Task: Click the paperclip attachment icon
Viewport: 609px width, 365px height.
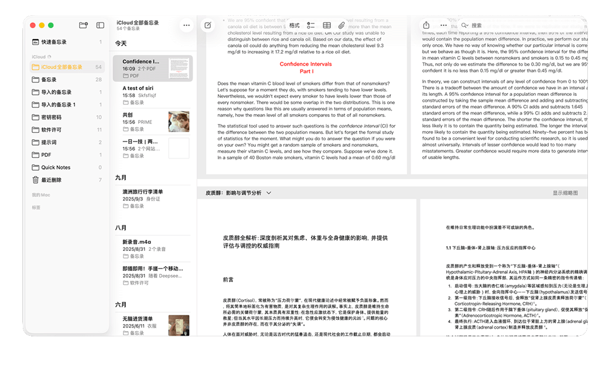Action: point(342,26)
